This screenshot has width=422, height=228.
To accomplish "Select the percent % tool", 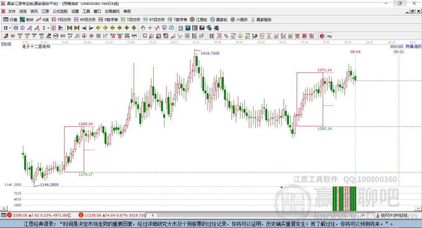I will [226, 36].
